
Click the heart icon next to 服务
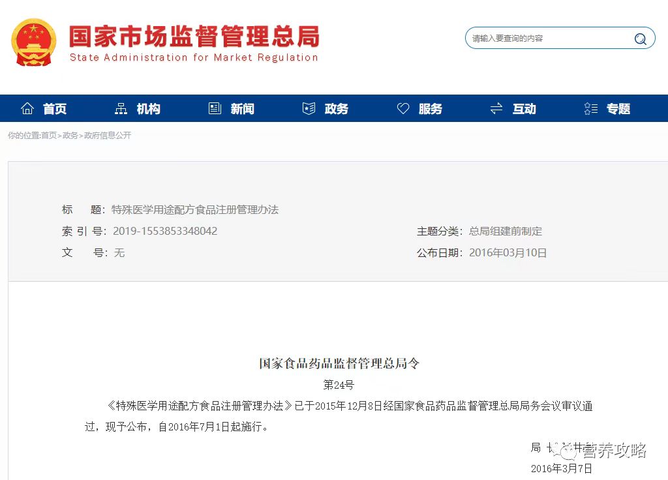402,108
